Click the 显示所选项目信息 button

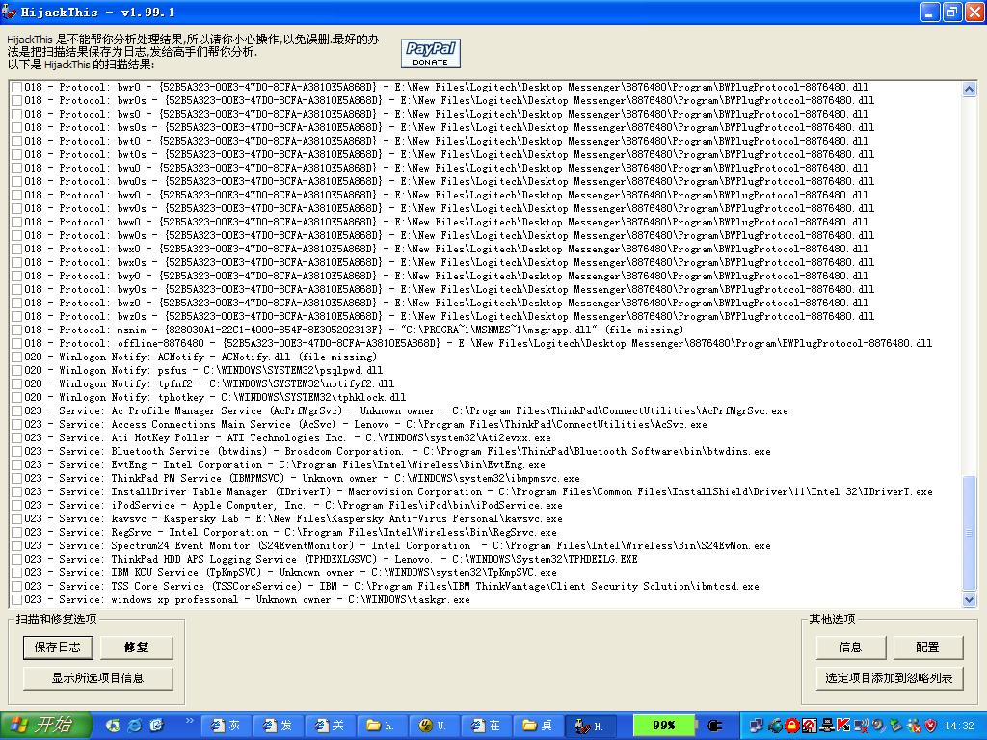tap(97, 677)
